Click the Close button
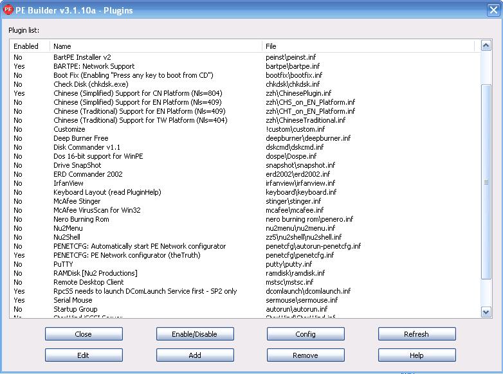503x374 pixels. click(x=84, y=334)
